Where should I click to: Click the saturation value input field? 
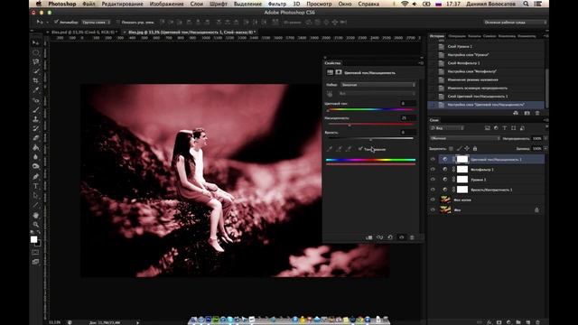point(408,118)
